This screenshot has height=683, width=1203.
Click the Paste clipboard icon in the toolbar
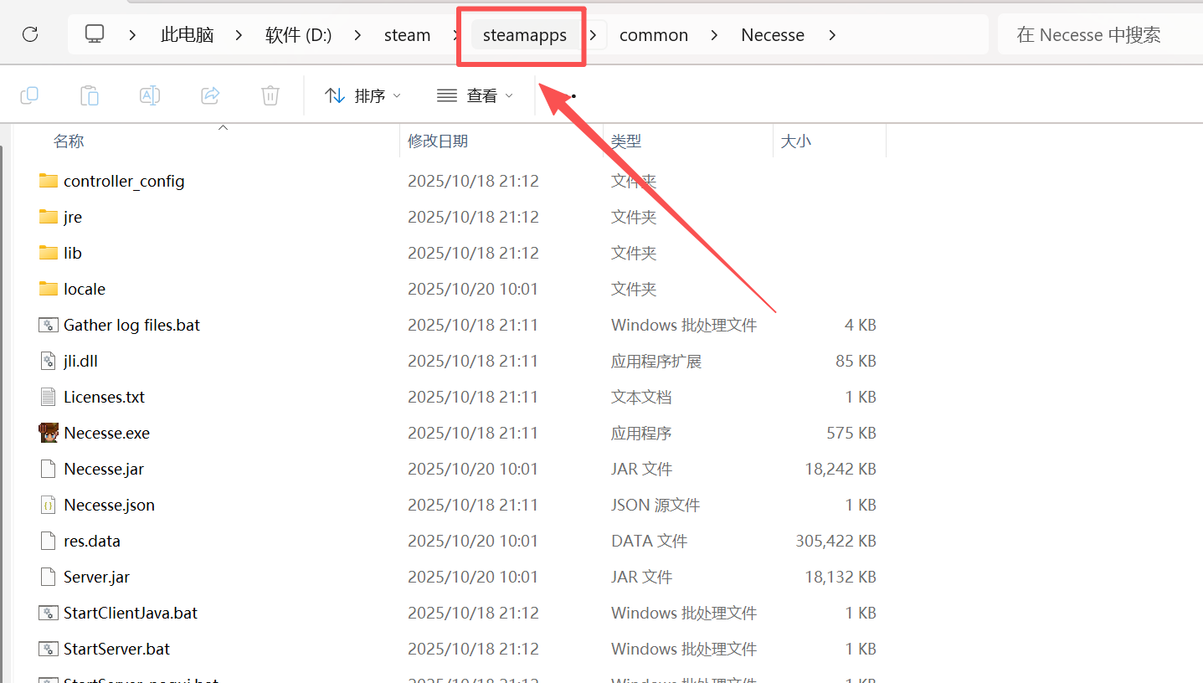click(x=90, y=95)
